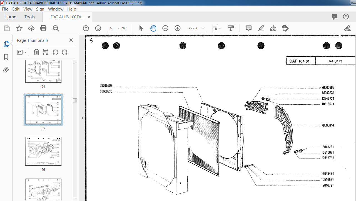
Task: Open thumbnails options dropdown menu
Action: [22, 52]
